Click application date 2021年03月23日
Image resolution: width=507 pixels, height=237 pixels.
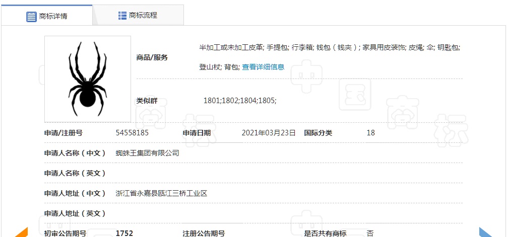click(x=269, y=133)
